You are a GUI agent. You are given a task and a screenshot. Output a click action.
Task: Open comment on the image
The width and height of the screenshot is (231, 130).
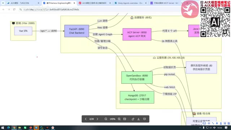point(144,119)
